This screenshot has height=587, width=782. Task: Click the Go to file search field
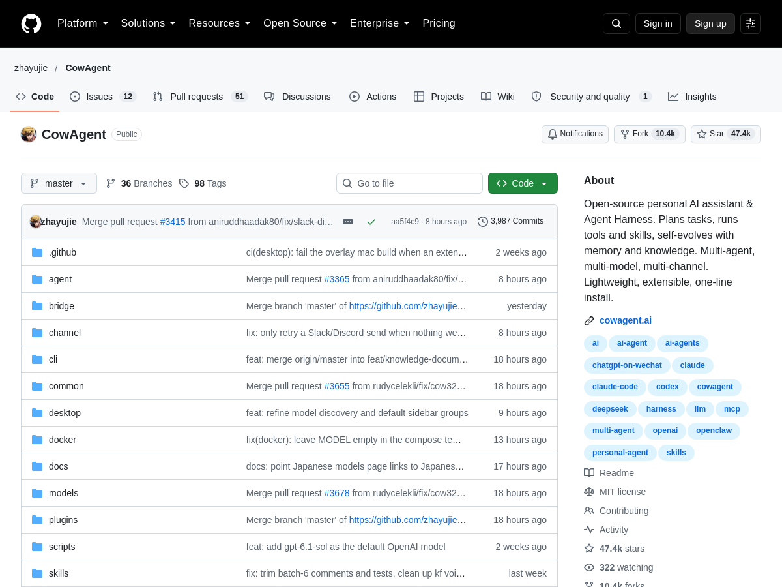coord(409,183)
